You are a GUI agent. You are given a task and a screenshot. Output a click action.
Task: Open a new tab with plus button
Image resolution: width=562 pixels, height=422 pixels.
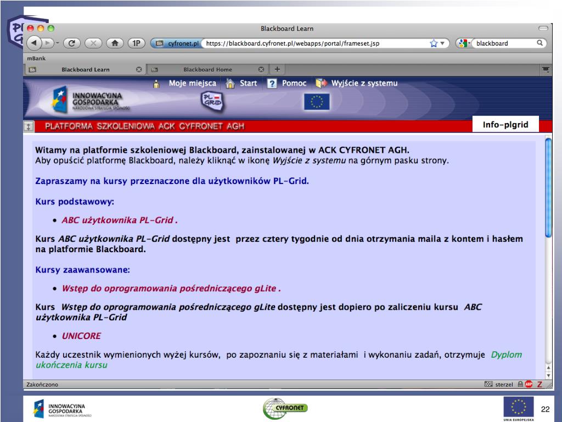click(277, 69)
